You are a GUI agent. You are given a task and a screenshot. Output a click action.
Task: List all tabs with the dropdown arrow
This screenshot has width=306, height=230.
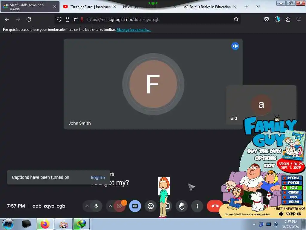tap(258, 7)
